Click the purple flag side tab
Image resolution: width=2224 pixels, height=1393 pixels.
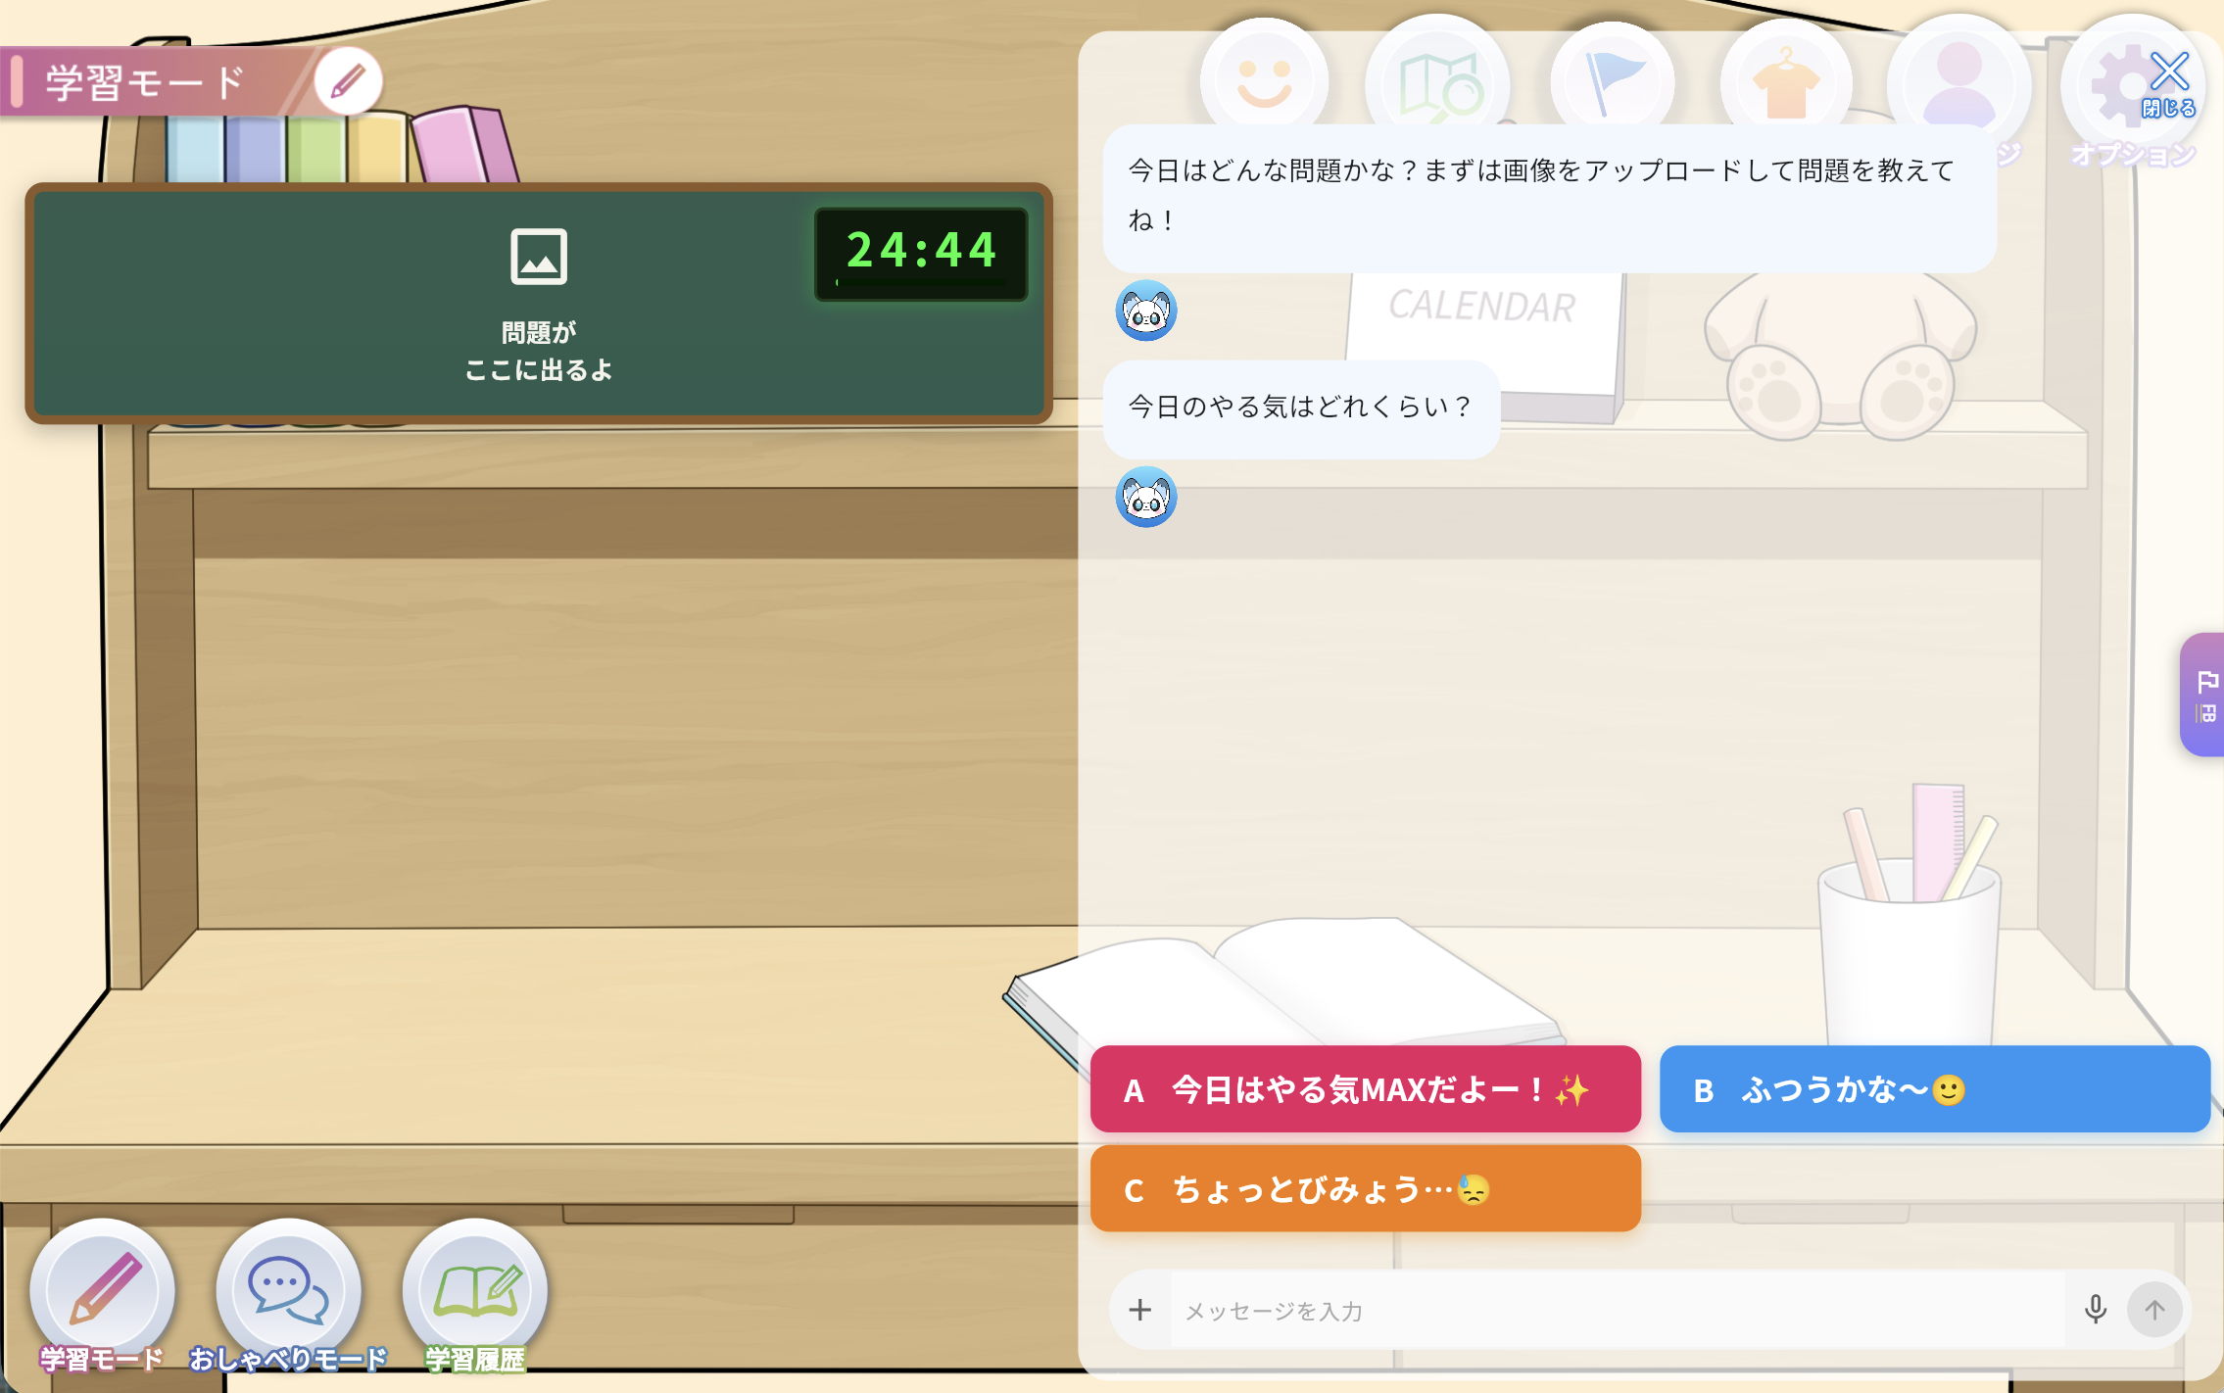[2203, 695]
